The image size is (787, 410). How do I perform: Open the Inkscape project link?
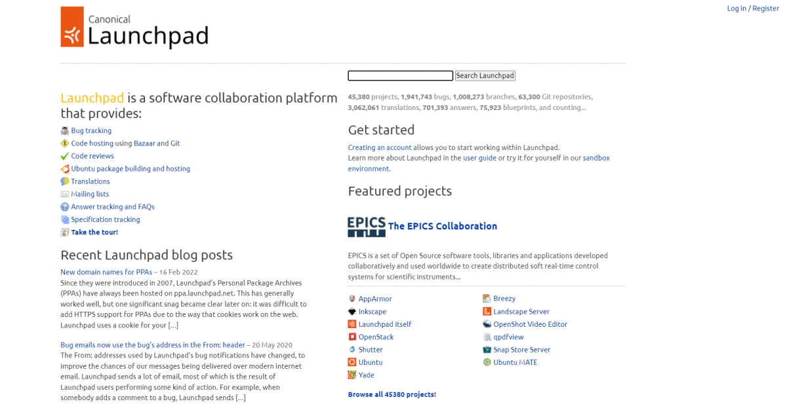[x=373, y=312]
